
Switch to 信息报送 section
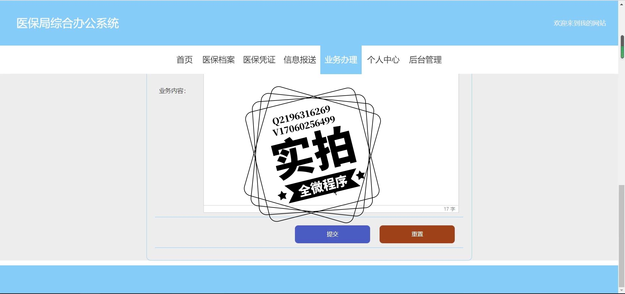(x=300, y=60)
